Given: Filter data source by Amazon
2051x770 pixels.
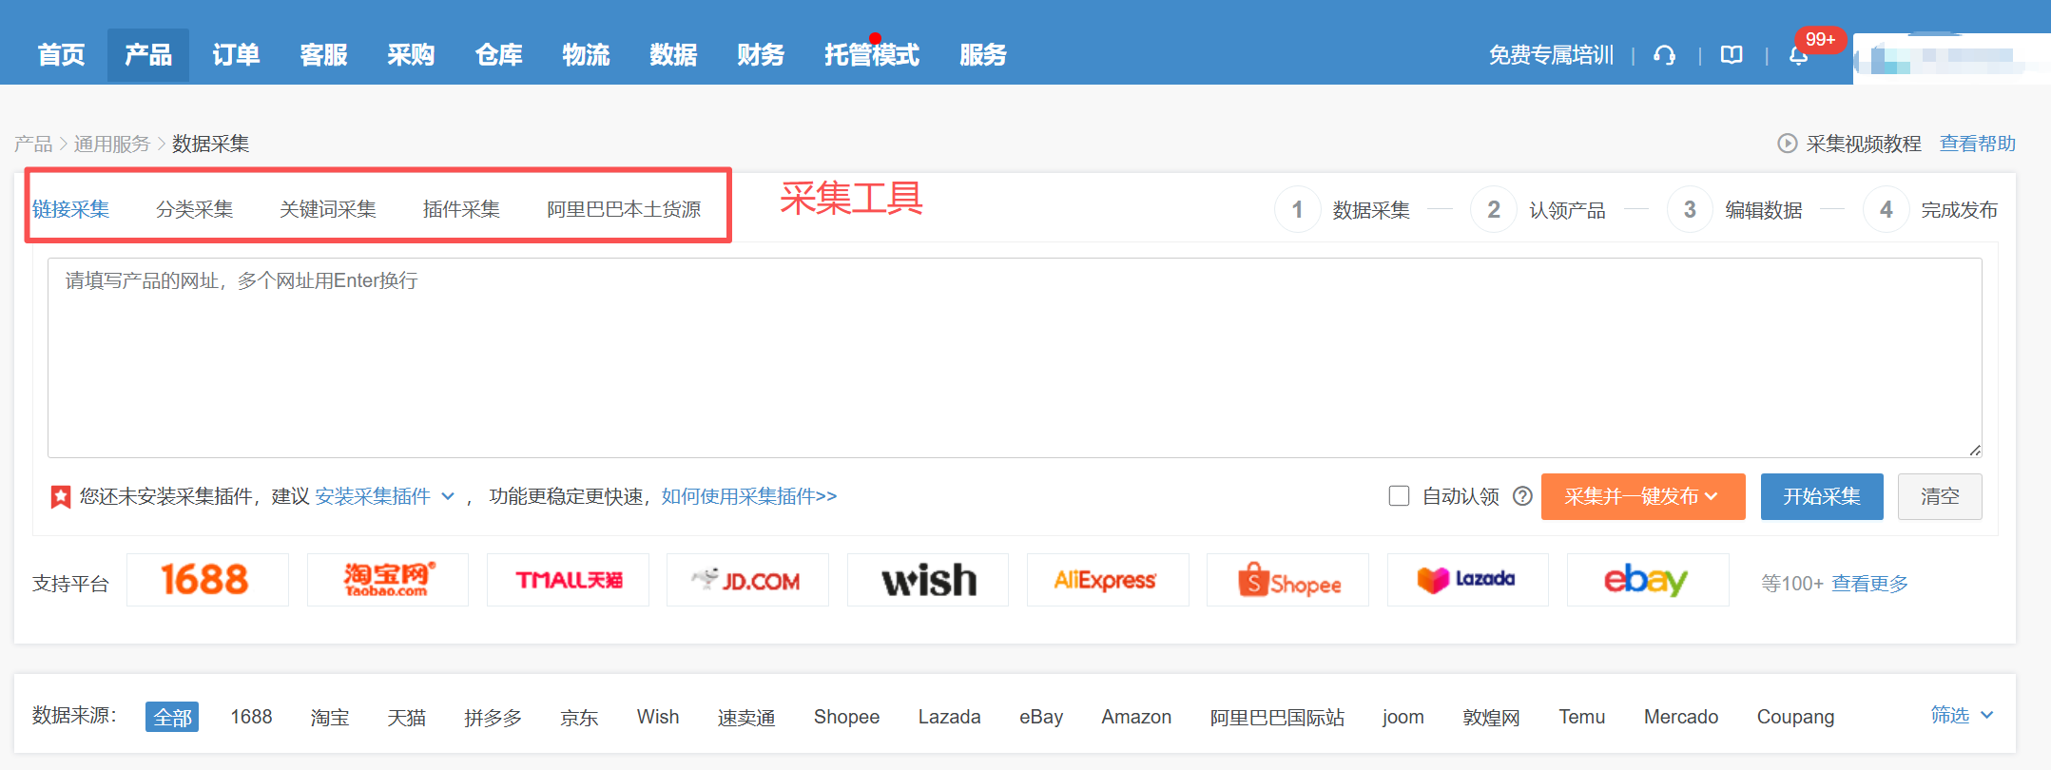Looking at the screenshot, I should coord(1136,717).
